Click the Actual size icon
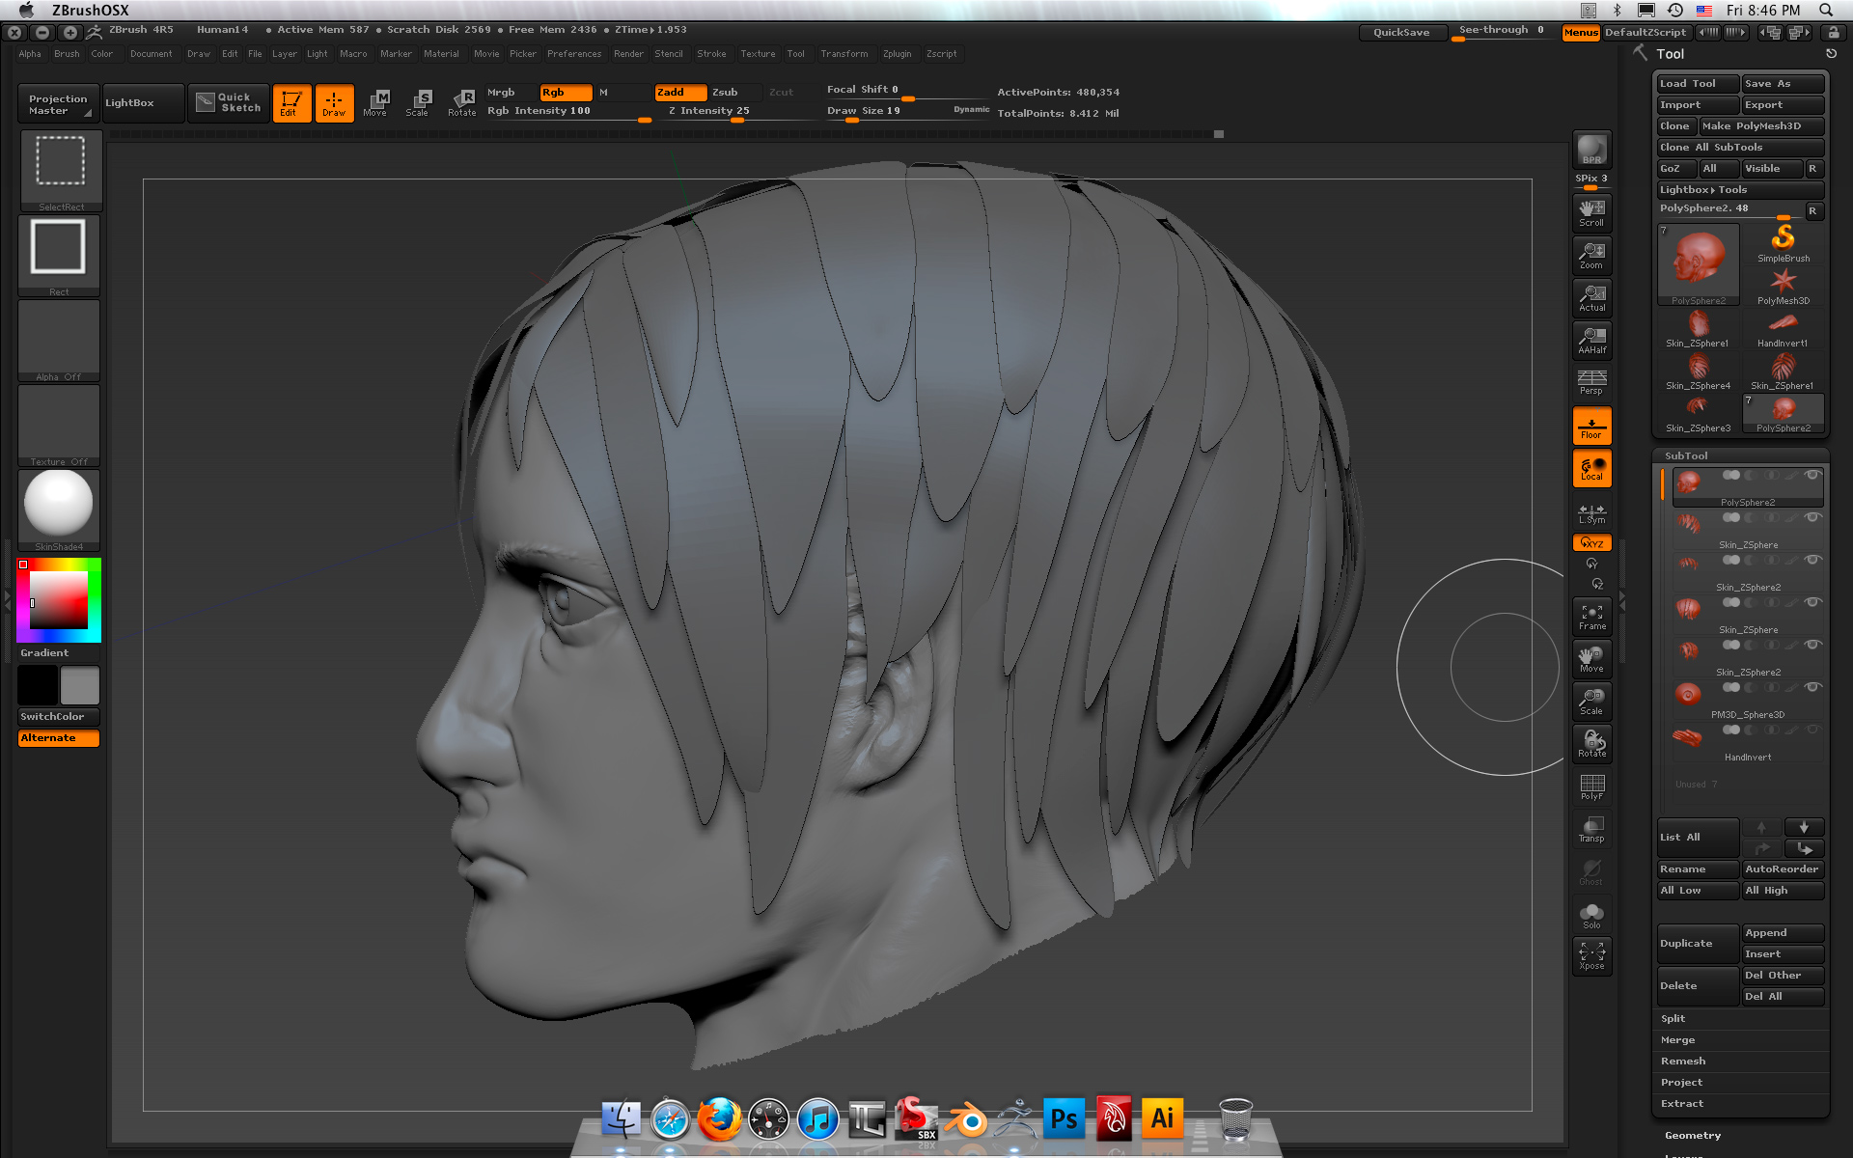The width and height of the screenshot is (1853, 1158). coord(1591,298)
